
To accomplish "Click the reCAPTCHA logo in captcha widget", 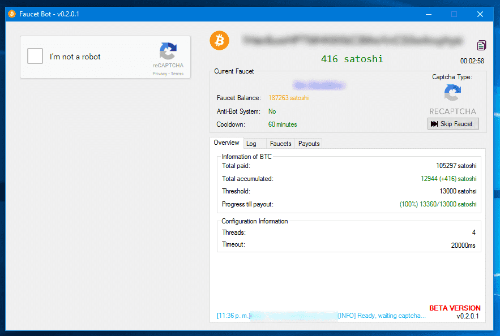I will (168, 51).
